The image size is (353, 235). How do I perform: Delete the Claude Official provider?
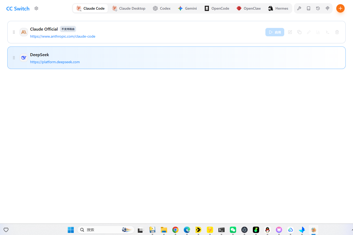coord(337,32)
